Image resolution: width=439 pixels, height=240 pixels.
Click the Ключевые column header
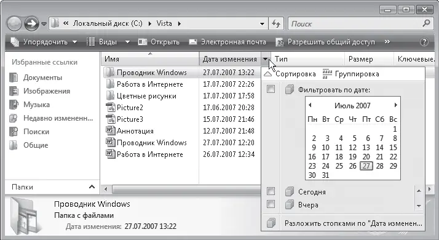pyautogui.click(x=415, y=59)
